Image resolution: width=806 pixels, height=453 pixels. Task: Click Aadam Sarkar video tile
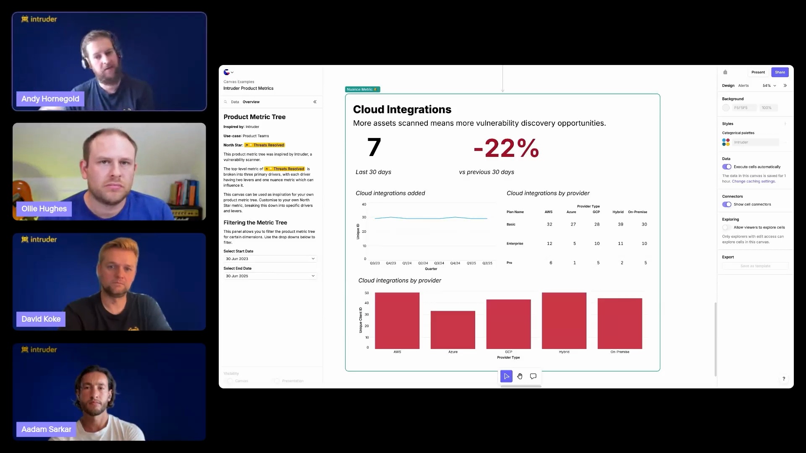(x=109, y=392)
